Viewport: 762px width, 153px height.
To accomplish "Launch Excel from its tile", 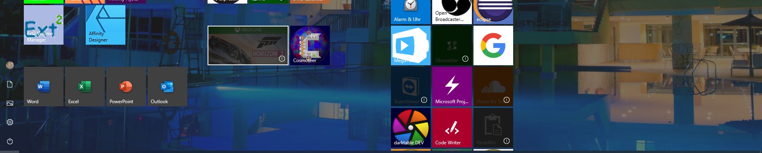I will (x=85, y=87).
